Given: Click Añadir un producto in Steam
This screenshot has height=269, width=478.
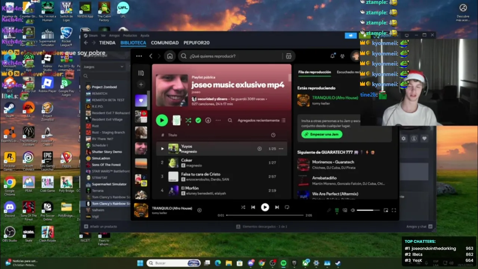Looking at the screenshot, I should coord(101,226).
